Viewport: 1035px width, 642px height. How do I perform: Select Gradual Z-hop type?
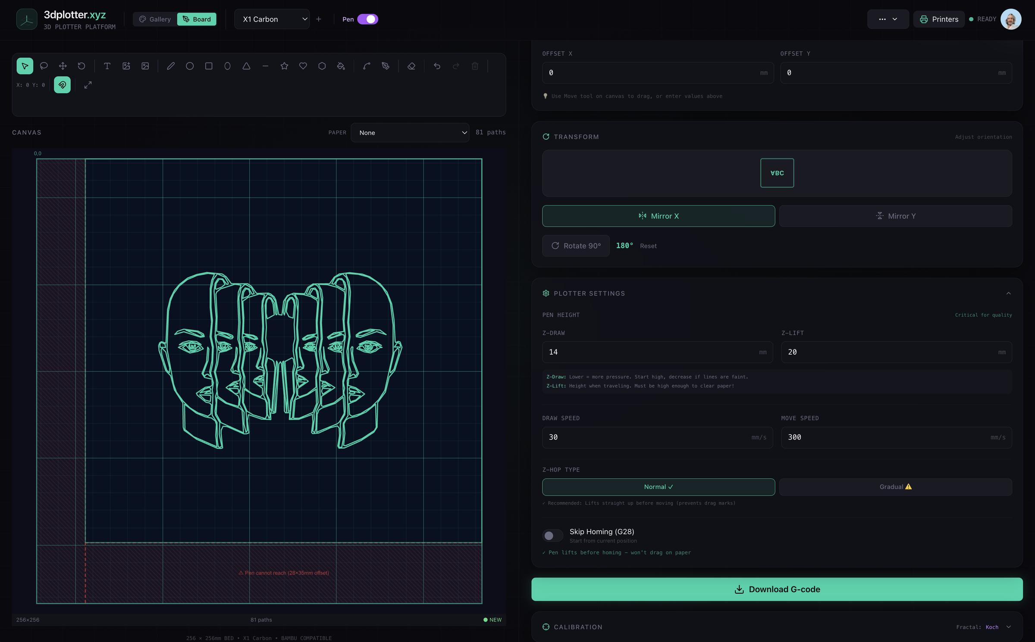tap(896, 487)
